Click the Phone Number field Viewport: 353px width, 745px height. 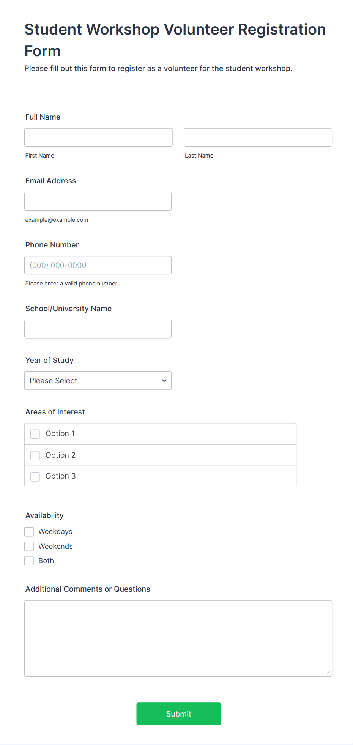click(x=98, y=265)
